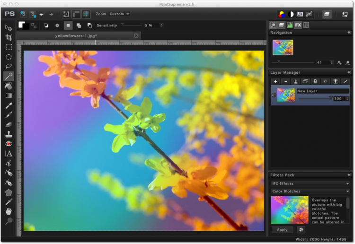Screen dimensions: 355x244
Task: Select the Crop tool
Action: (9, 37)
